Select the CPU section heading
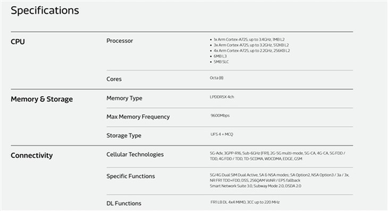388x211 pixels. (18, 41)
